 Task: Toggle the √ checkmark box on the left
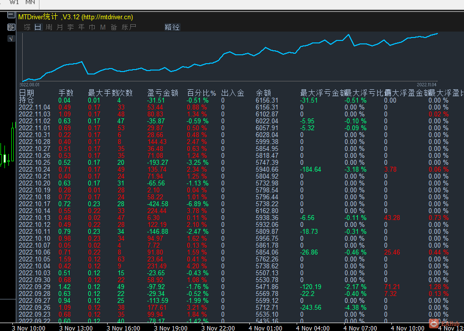[11, 38]
